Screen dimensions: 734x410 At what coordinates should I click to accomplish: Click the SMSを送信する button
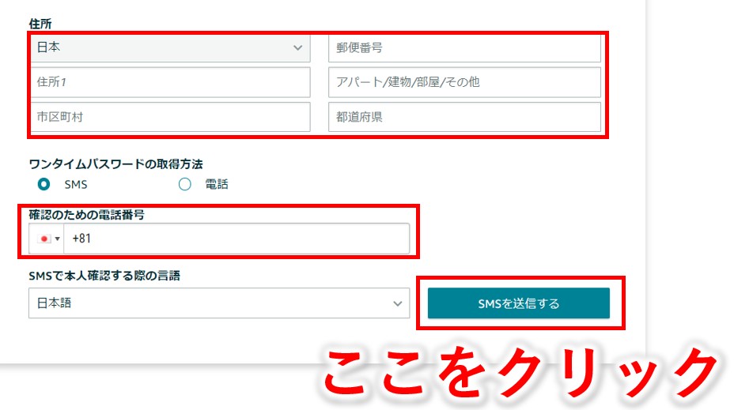tap(519, 303)
